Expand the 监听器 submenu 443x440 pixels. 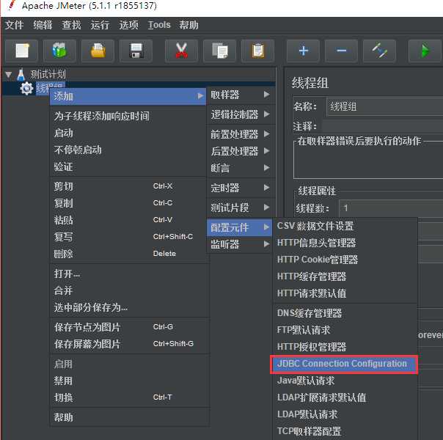tap(240, 244)
